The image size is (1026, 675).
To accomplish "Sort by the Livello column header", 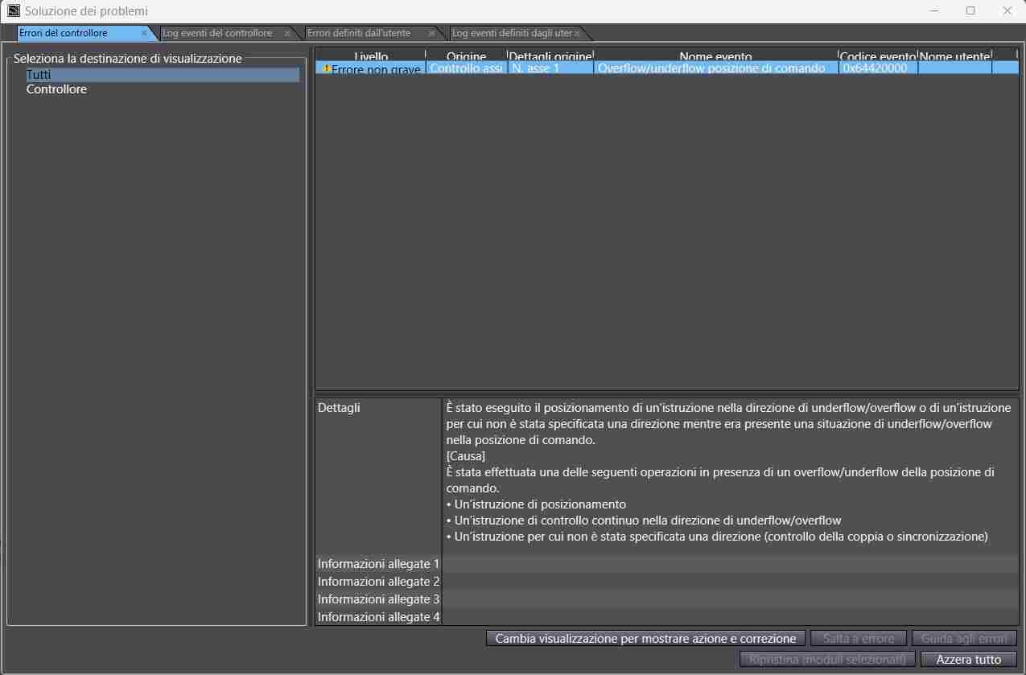I will tap(370, 56).
